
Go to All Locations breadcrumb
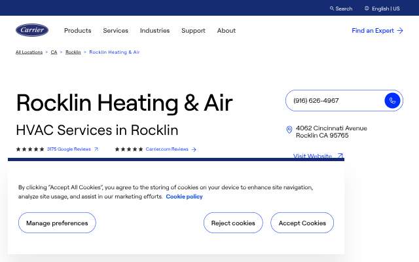[29, 52]
